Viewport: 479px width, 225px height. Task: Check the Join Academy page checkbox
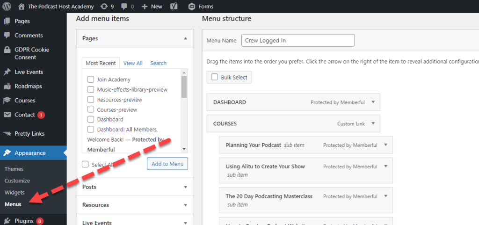click(91, 80)
